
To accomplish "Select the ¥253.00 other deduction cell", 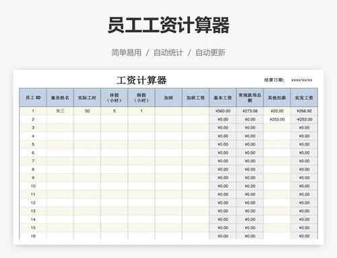I will (277, 119).
